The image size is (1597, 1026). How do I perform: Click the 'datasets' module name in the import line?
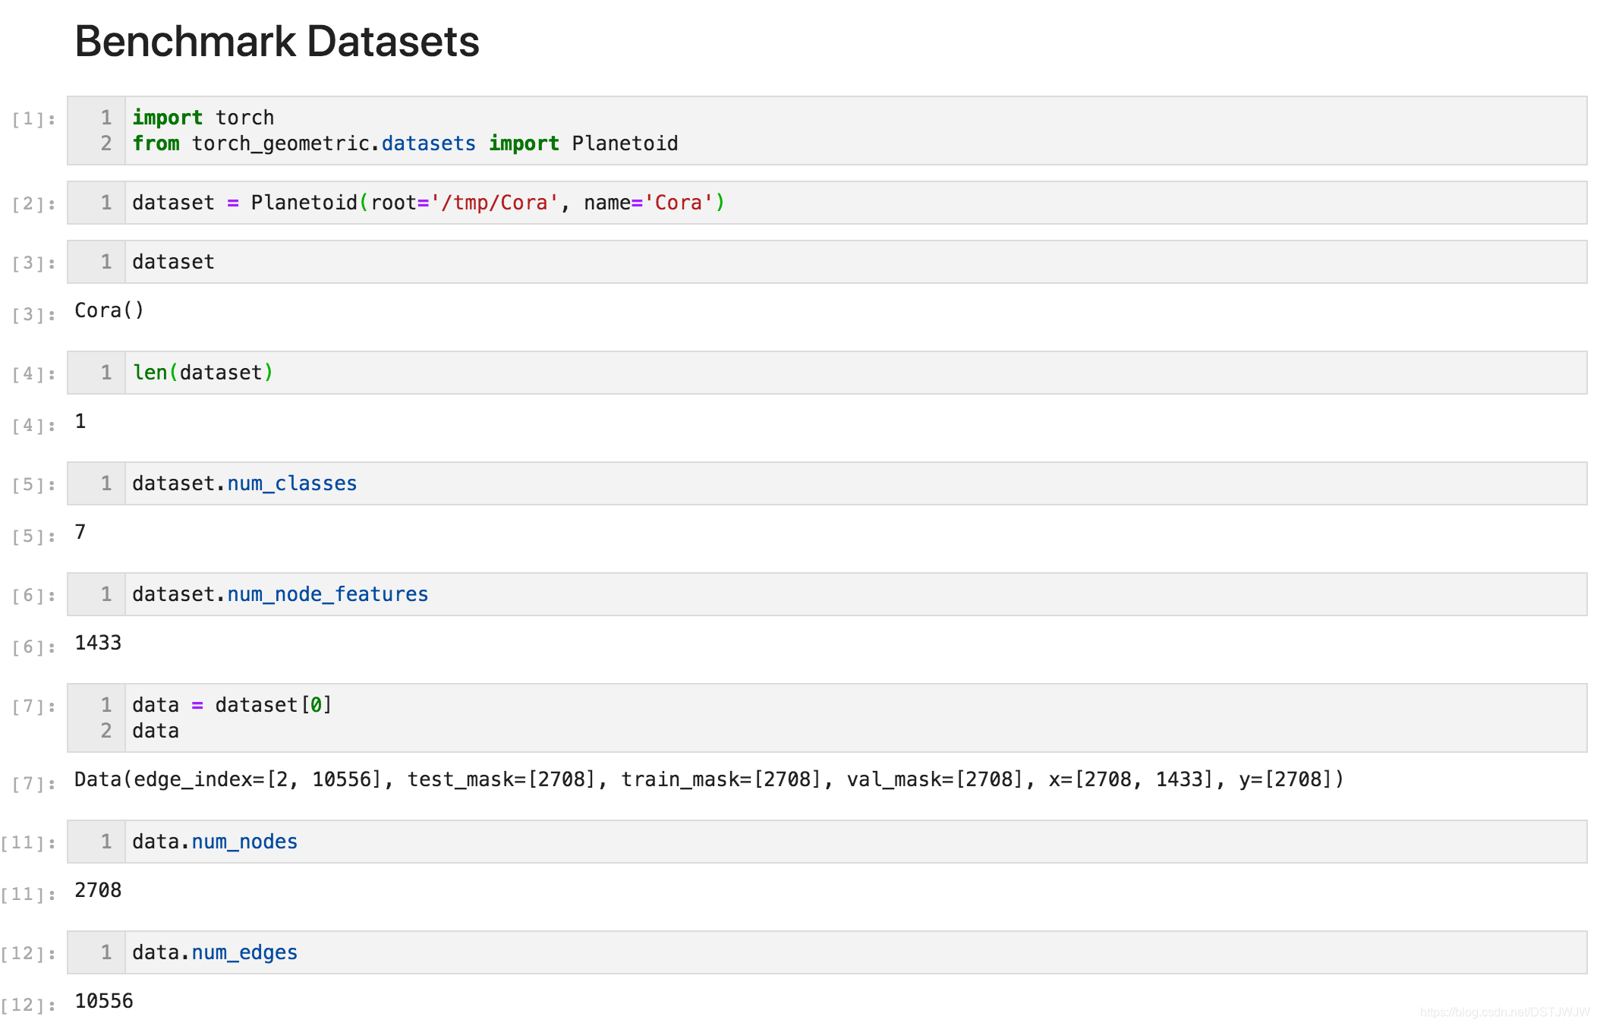click(429, 143)
